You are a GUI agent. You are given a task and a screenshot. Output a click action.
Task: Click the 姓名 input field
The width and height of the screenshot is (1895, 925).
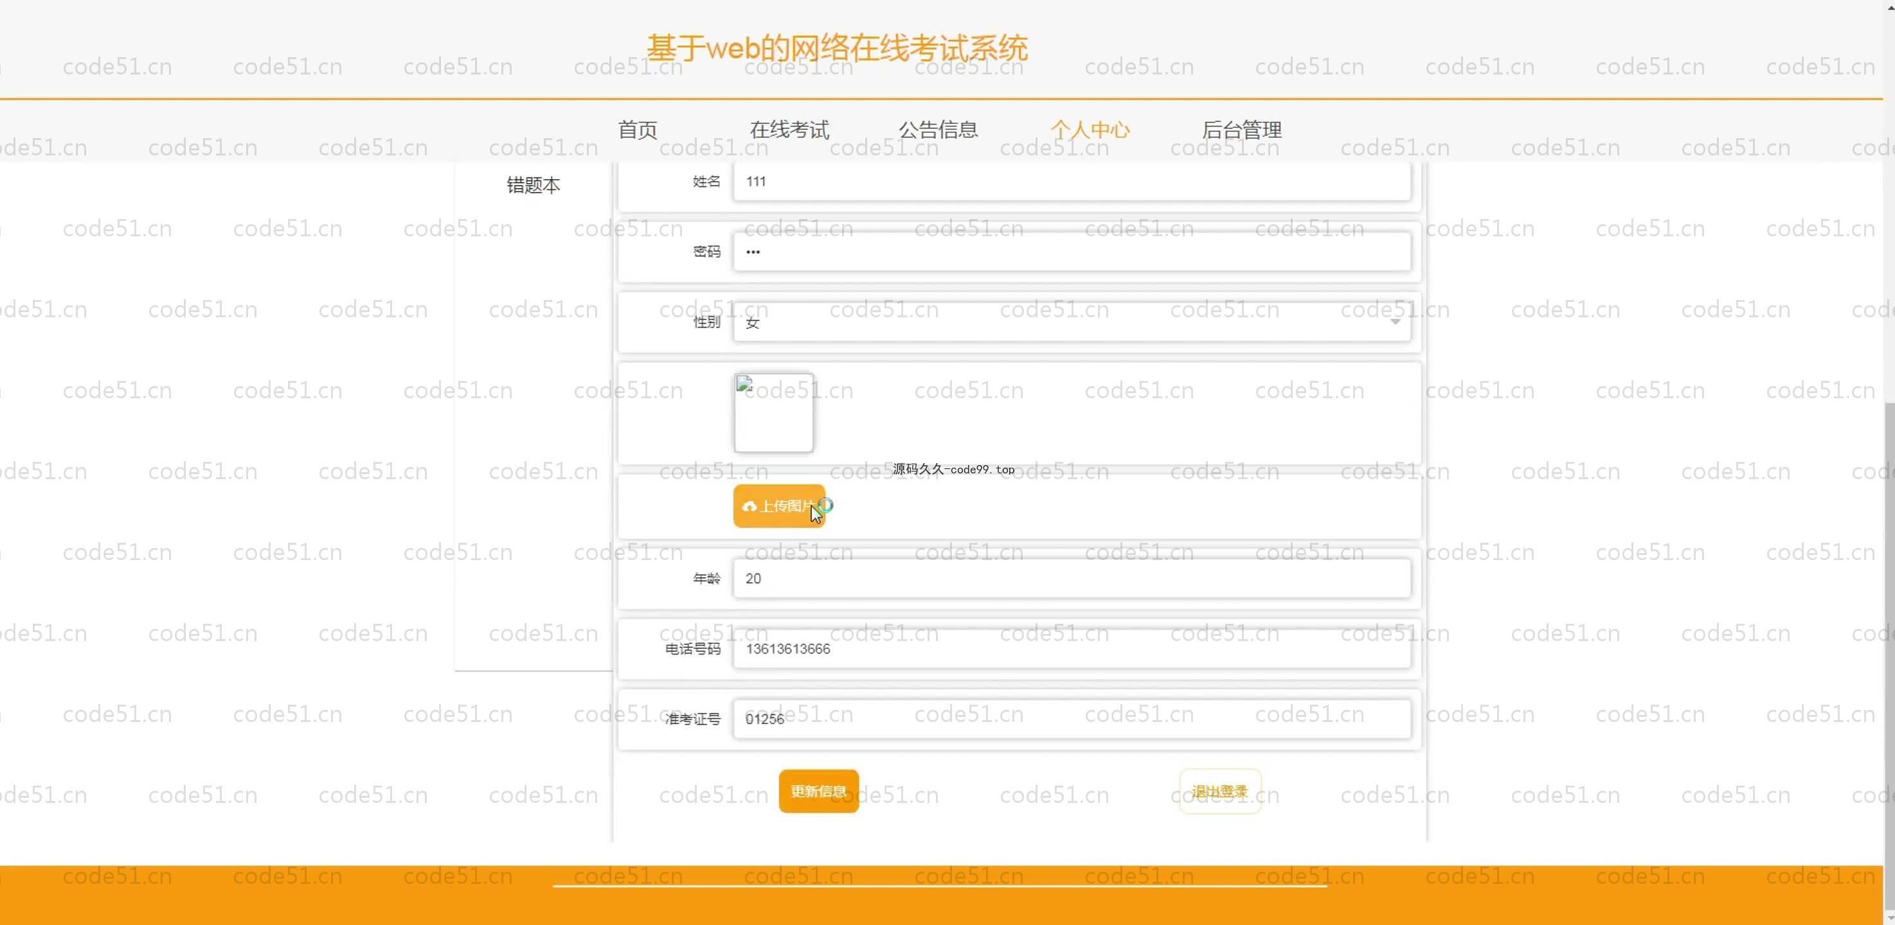click(1072, 182)
